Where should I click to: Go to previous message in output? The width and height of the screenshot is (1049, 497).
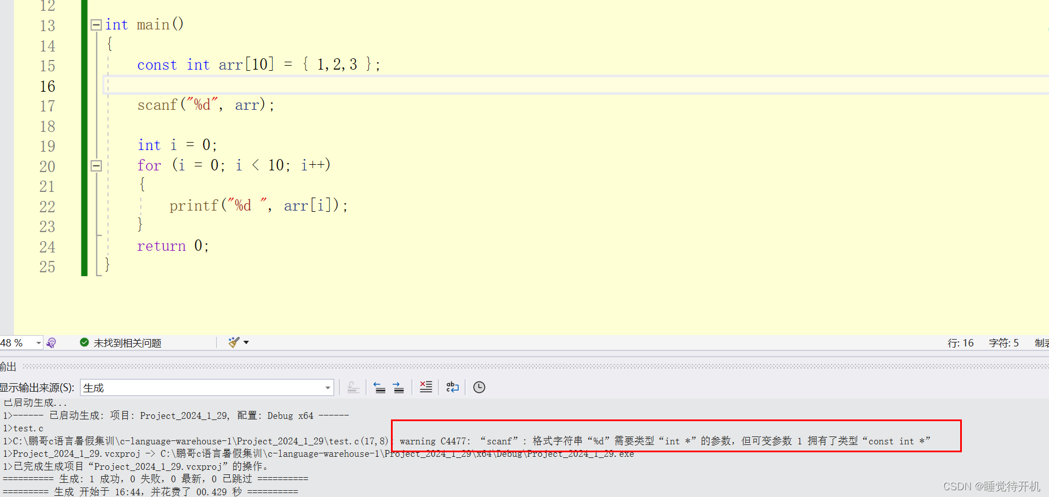[x=380, y=388]
